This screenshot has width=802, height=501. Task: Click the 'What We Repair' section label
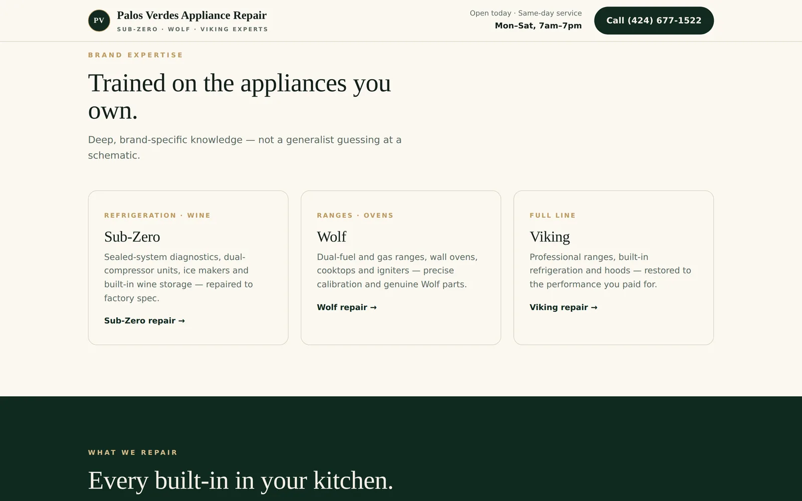tap(133, 452)
